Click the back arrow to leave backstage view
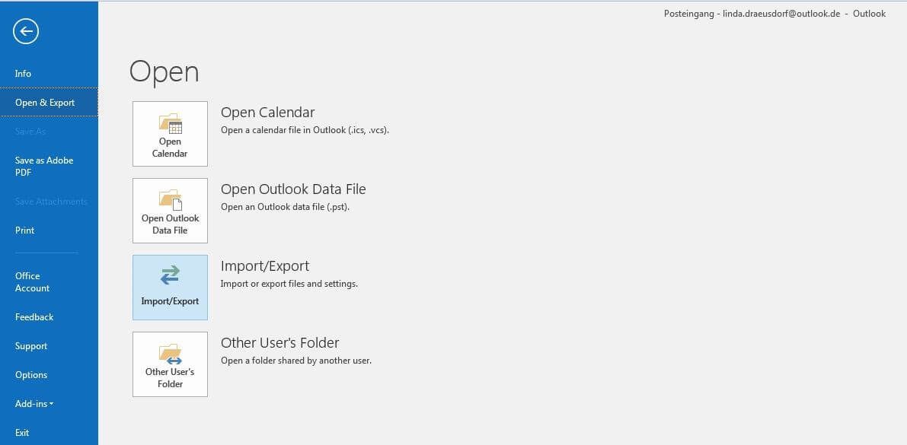This screenshot has height=445, width=907. tap(25, 31)
